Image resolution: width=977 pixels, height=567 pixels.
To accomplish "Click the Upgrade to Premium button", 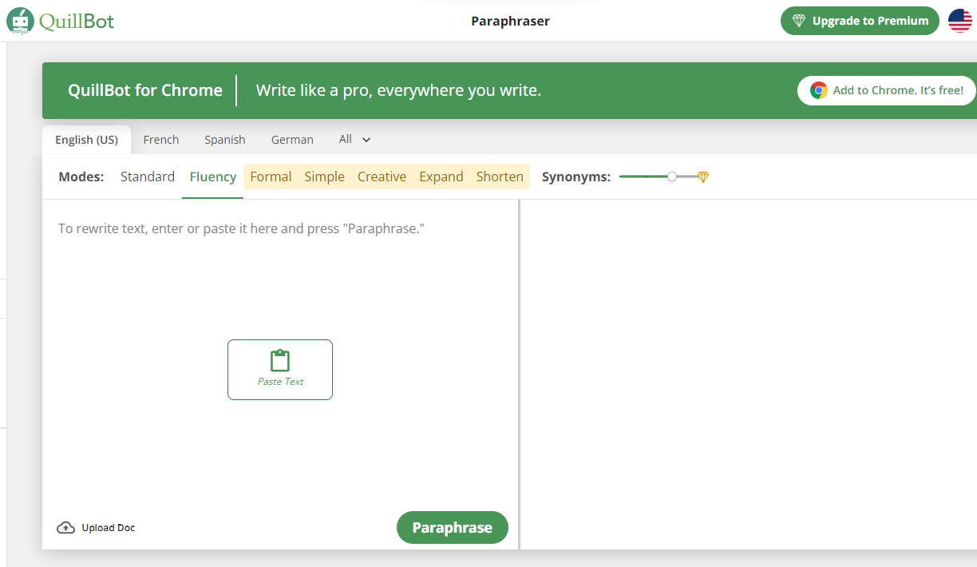I will [x=860, y=21].
